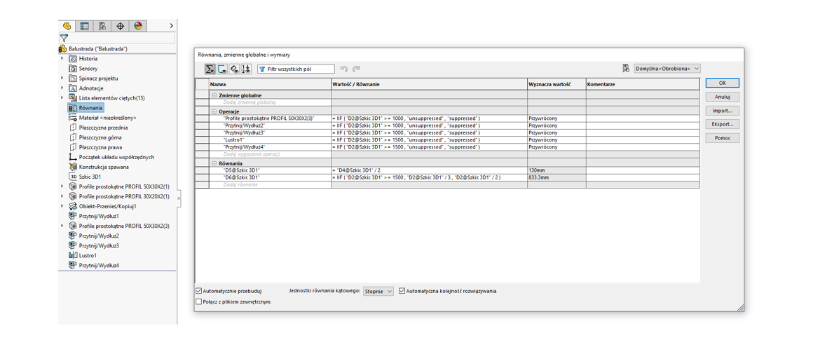
Task: Toggle 'Automatyczna kolejność rozwiązywania' checkbox
Action: pyautogui.click(x=402, y=291)
